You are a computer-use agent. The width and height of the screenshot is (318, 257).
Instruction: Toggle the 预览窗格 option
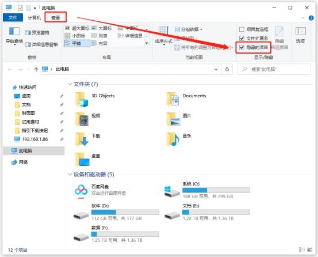pos(37,33)
